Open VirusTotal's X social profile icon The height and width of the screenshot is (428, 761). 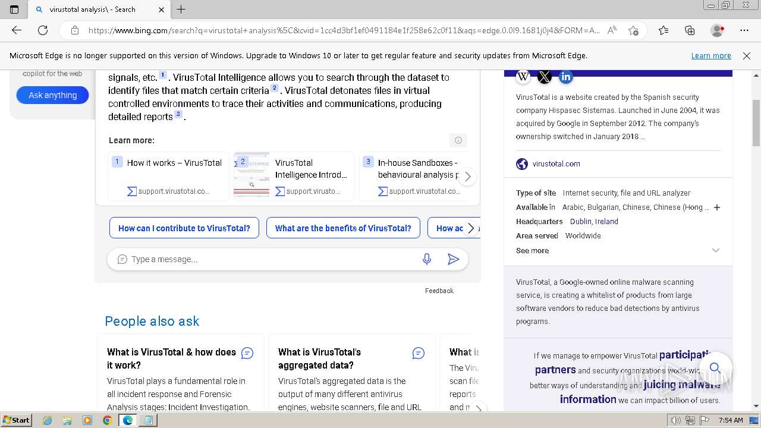545,77
